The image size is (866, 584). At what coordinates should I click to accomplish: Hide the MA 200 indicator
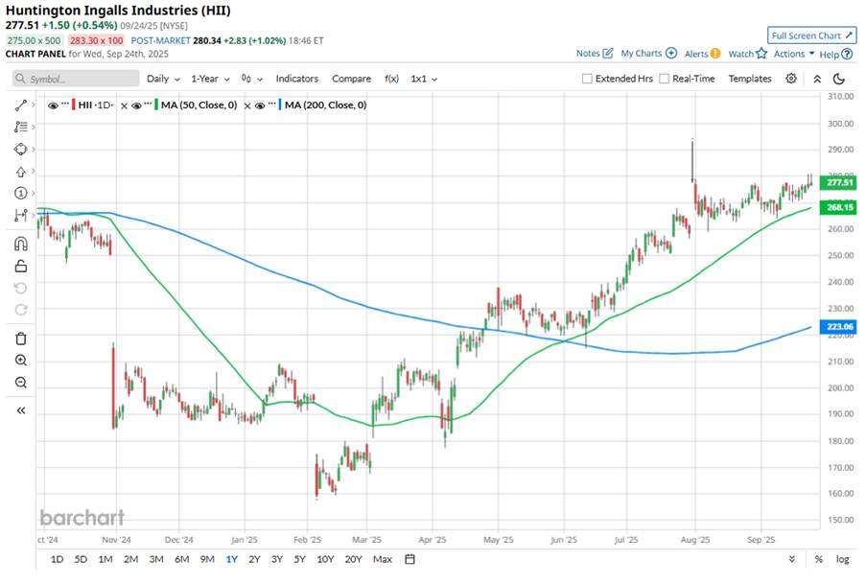click(x=260, y=105)
